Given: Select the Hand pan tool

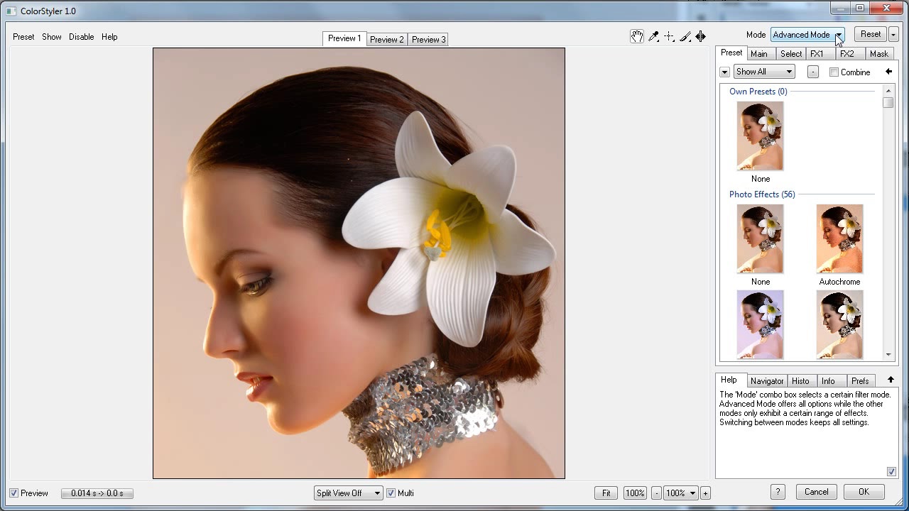Looking at the screenshot, I should [x=637, y=37].
